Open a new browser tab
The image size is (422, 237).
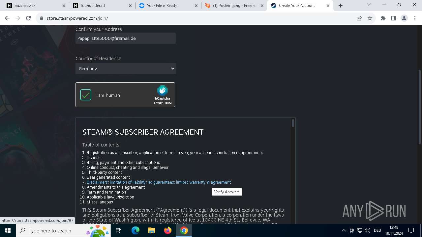(341, 6)
